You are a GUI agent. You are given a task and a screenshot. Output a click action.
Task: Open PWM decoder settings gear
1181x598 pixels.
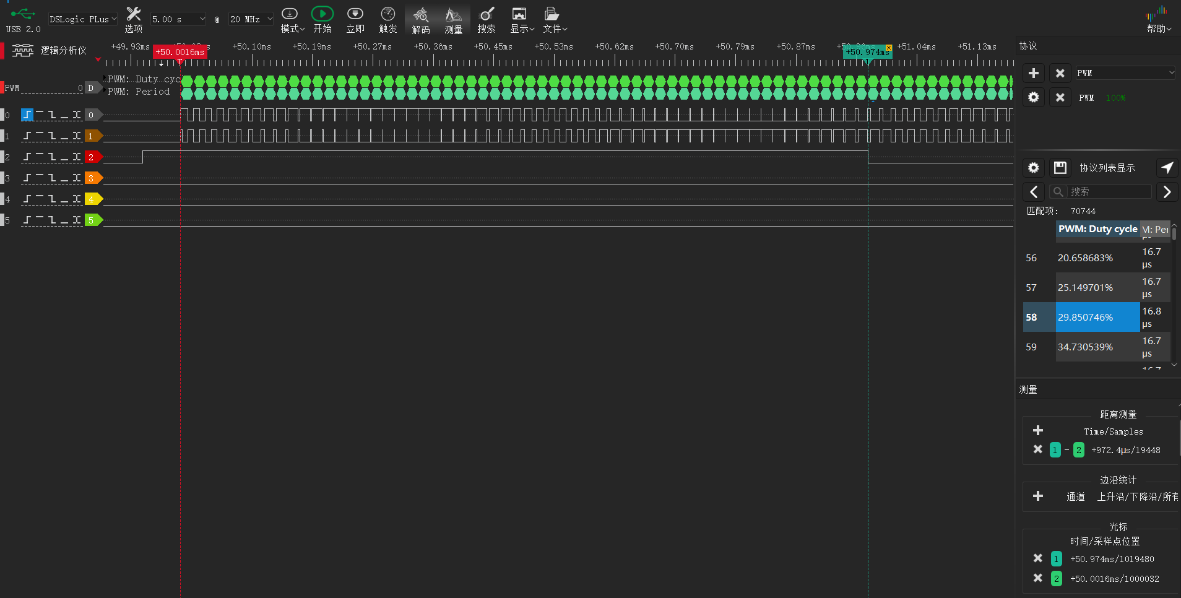(1034, 98)
